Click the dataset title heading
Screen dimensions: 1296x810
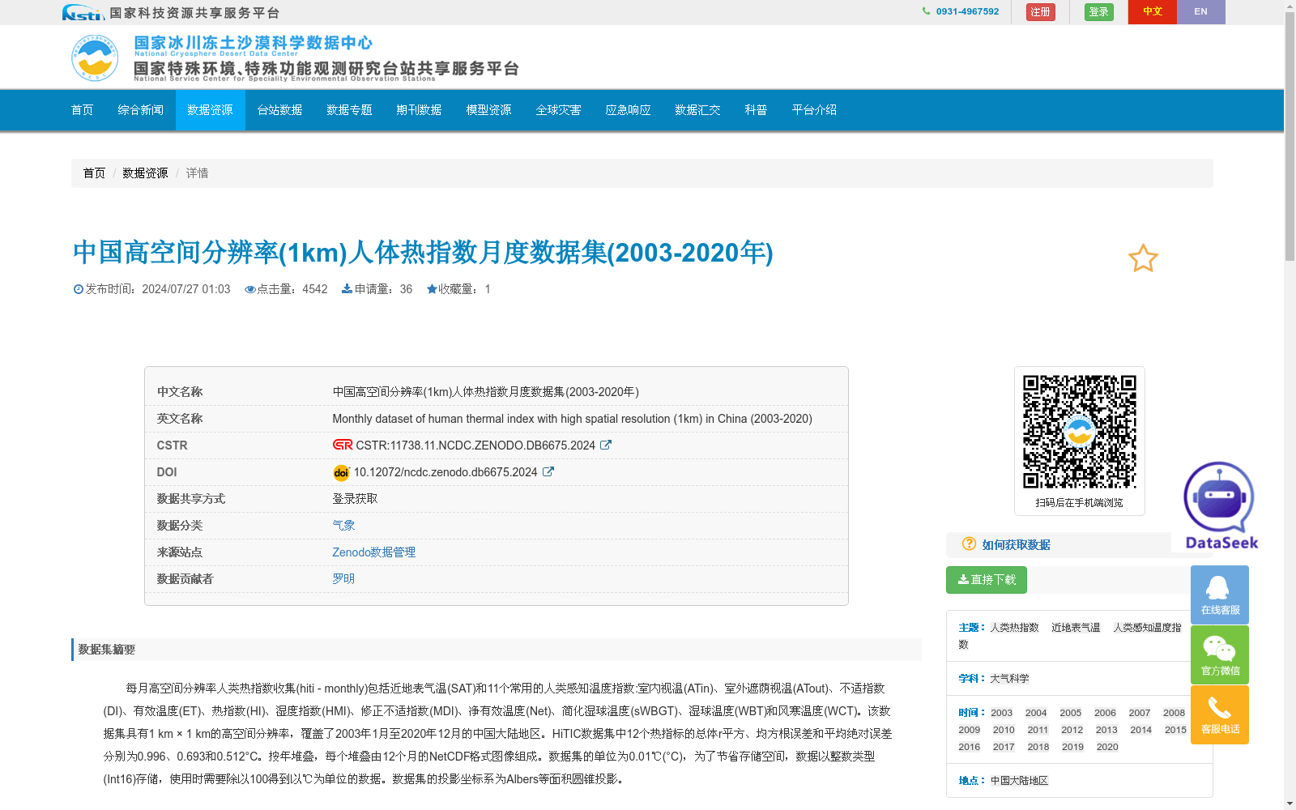click(x=423, y=253)
